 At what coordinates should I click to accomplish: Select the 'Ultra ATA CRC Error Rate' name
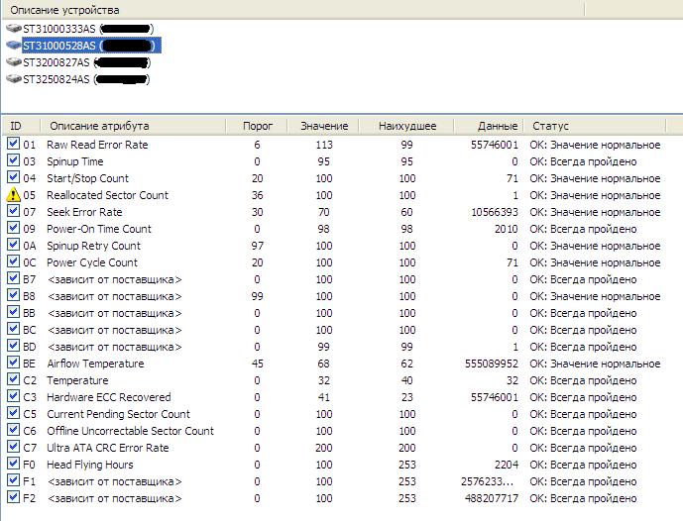(108, 448)
